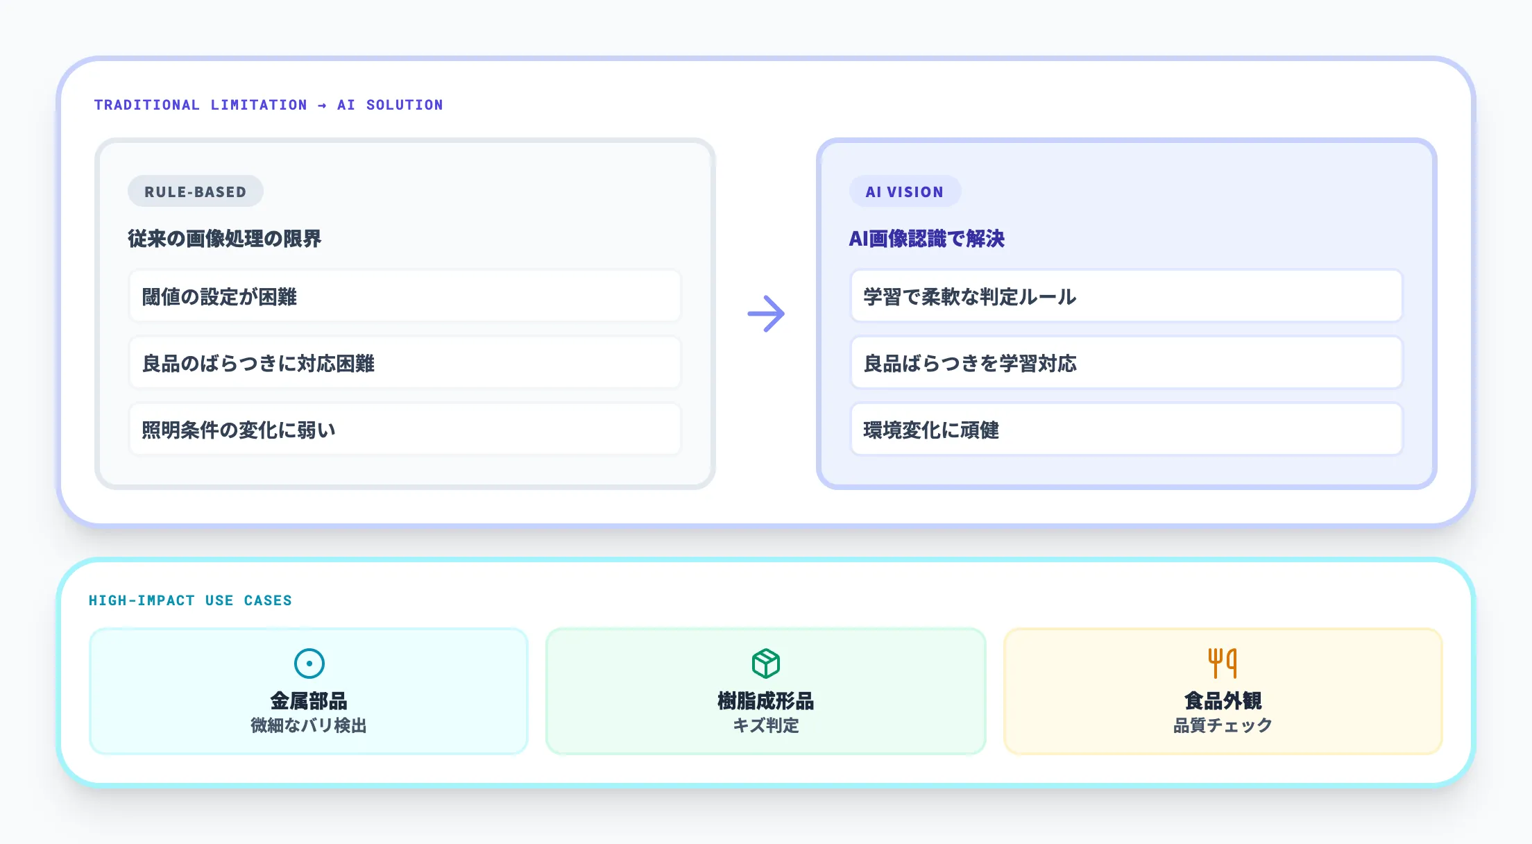This screenshot has height=844, width=1532.
Task: Collapse the 照明条件の変化に弱い entry
Action: pos(405,430)
